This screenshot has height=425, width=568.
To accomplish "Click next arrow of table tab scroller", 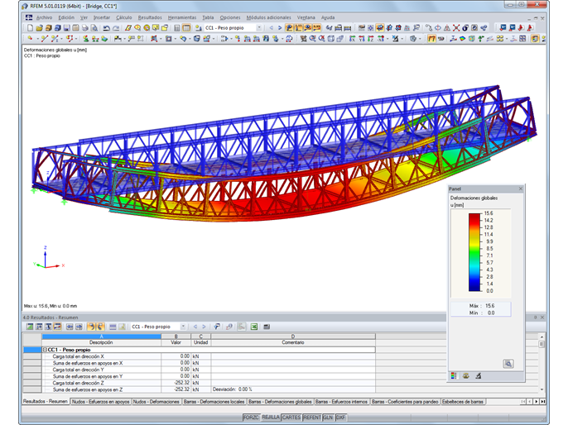I will coord(537,402).
